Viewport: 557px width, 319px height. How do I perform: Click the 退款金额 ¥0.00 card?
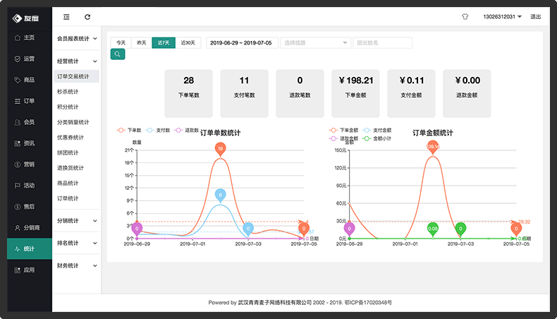(x=467, y=94)
